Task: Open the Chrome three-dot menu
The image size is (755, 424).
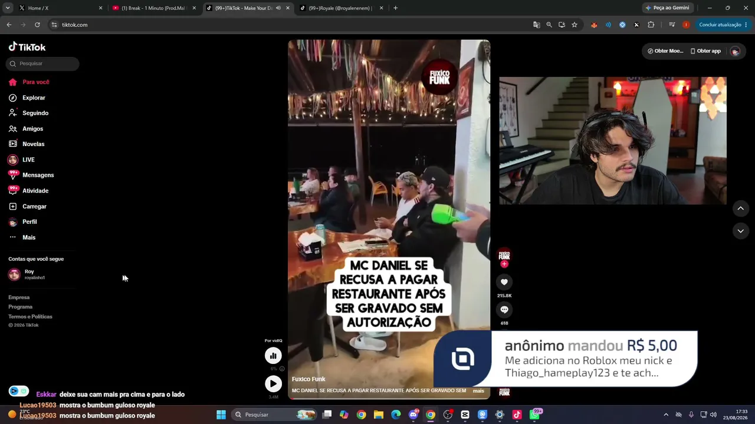Action: (x=747, y=25)
